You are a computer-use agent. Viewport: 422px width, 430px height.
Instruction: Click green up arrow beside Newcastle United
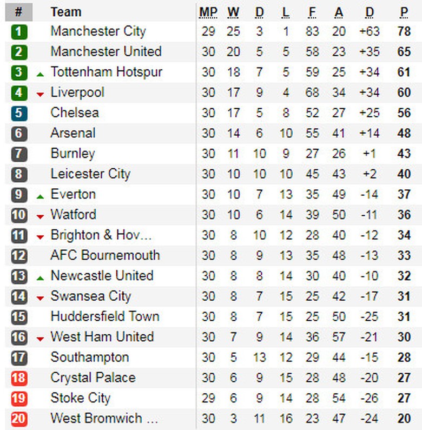tap(40, 278)
